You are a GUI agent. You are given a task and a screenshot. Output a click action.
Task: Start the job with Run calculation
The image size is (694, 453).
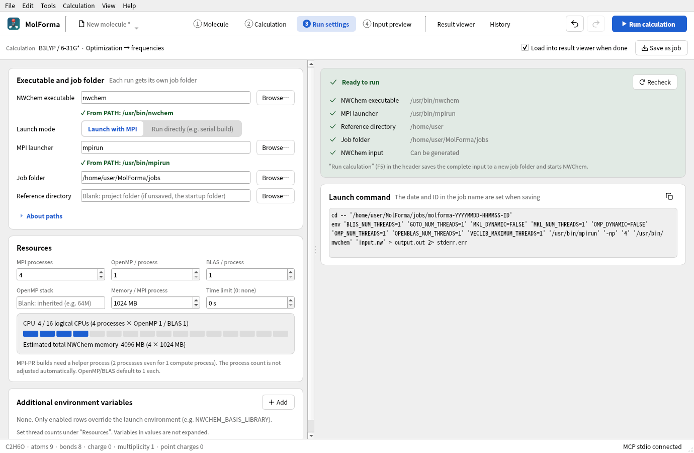click(649, 24)
